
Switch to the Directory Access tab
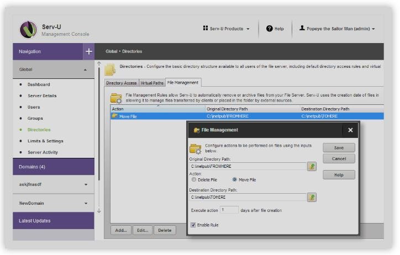pyautogui.click(x=122, y=83)
